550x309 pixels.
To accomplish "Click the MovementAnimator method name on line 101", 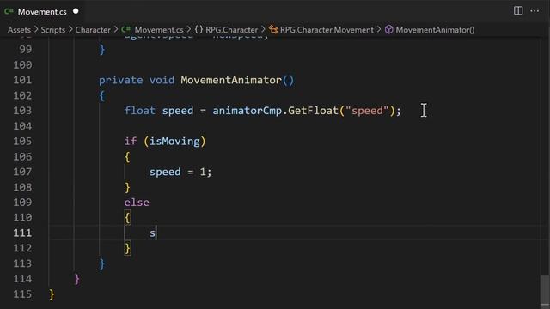I will [231, 80].
